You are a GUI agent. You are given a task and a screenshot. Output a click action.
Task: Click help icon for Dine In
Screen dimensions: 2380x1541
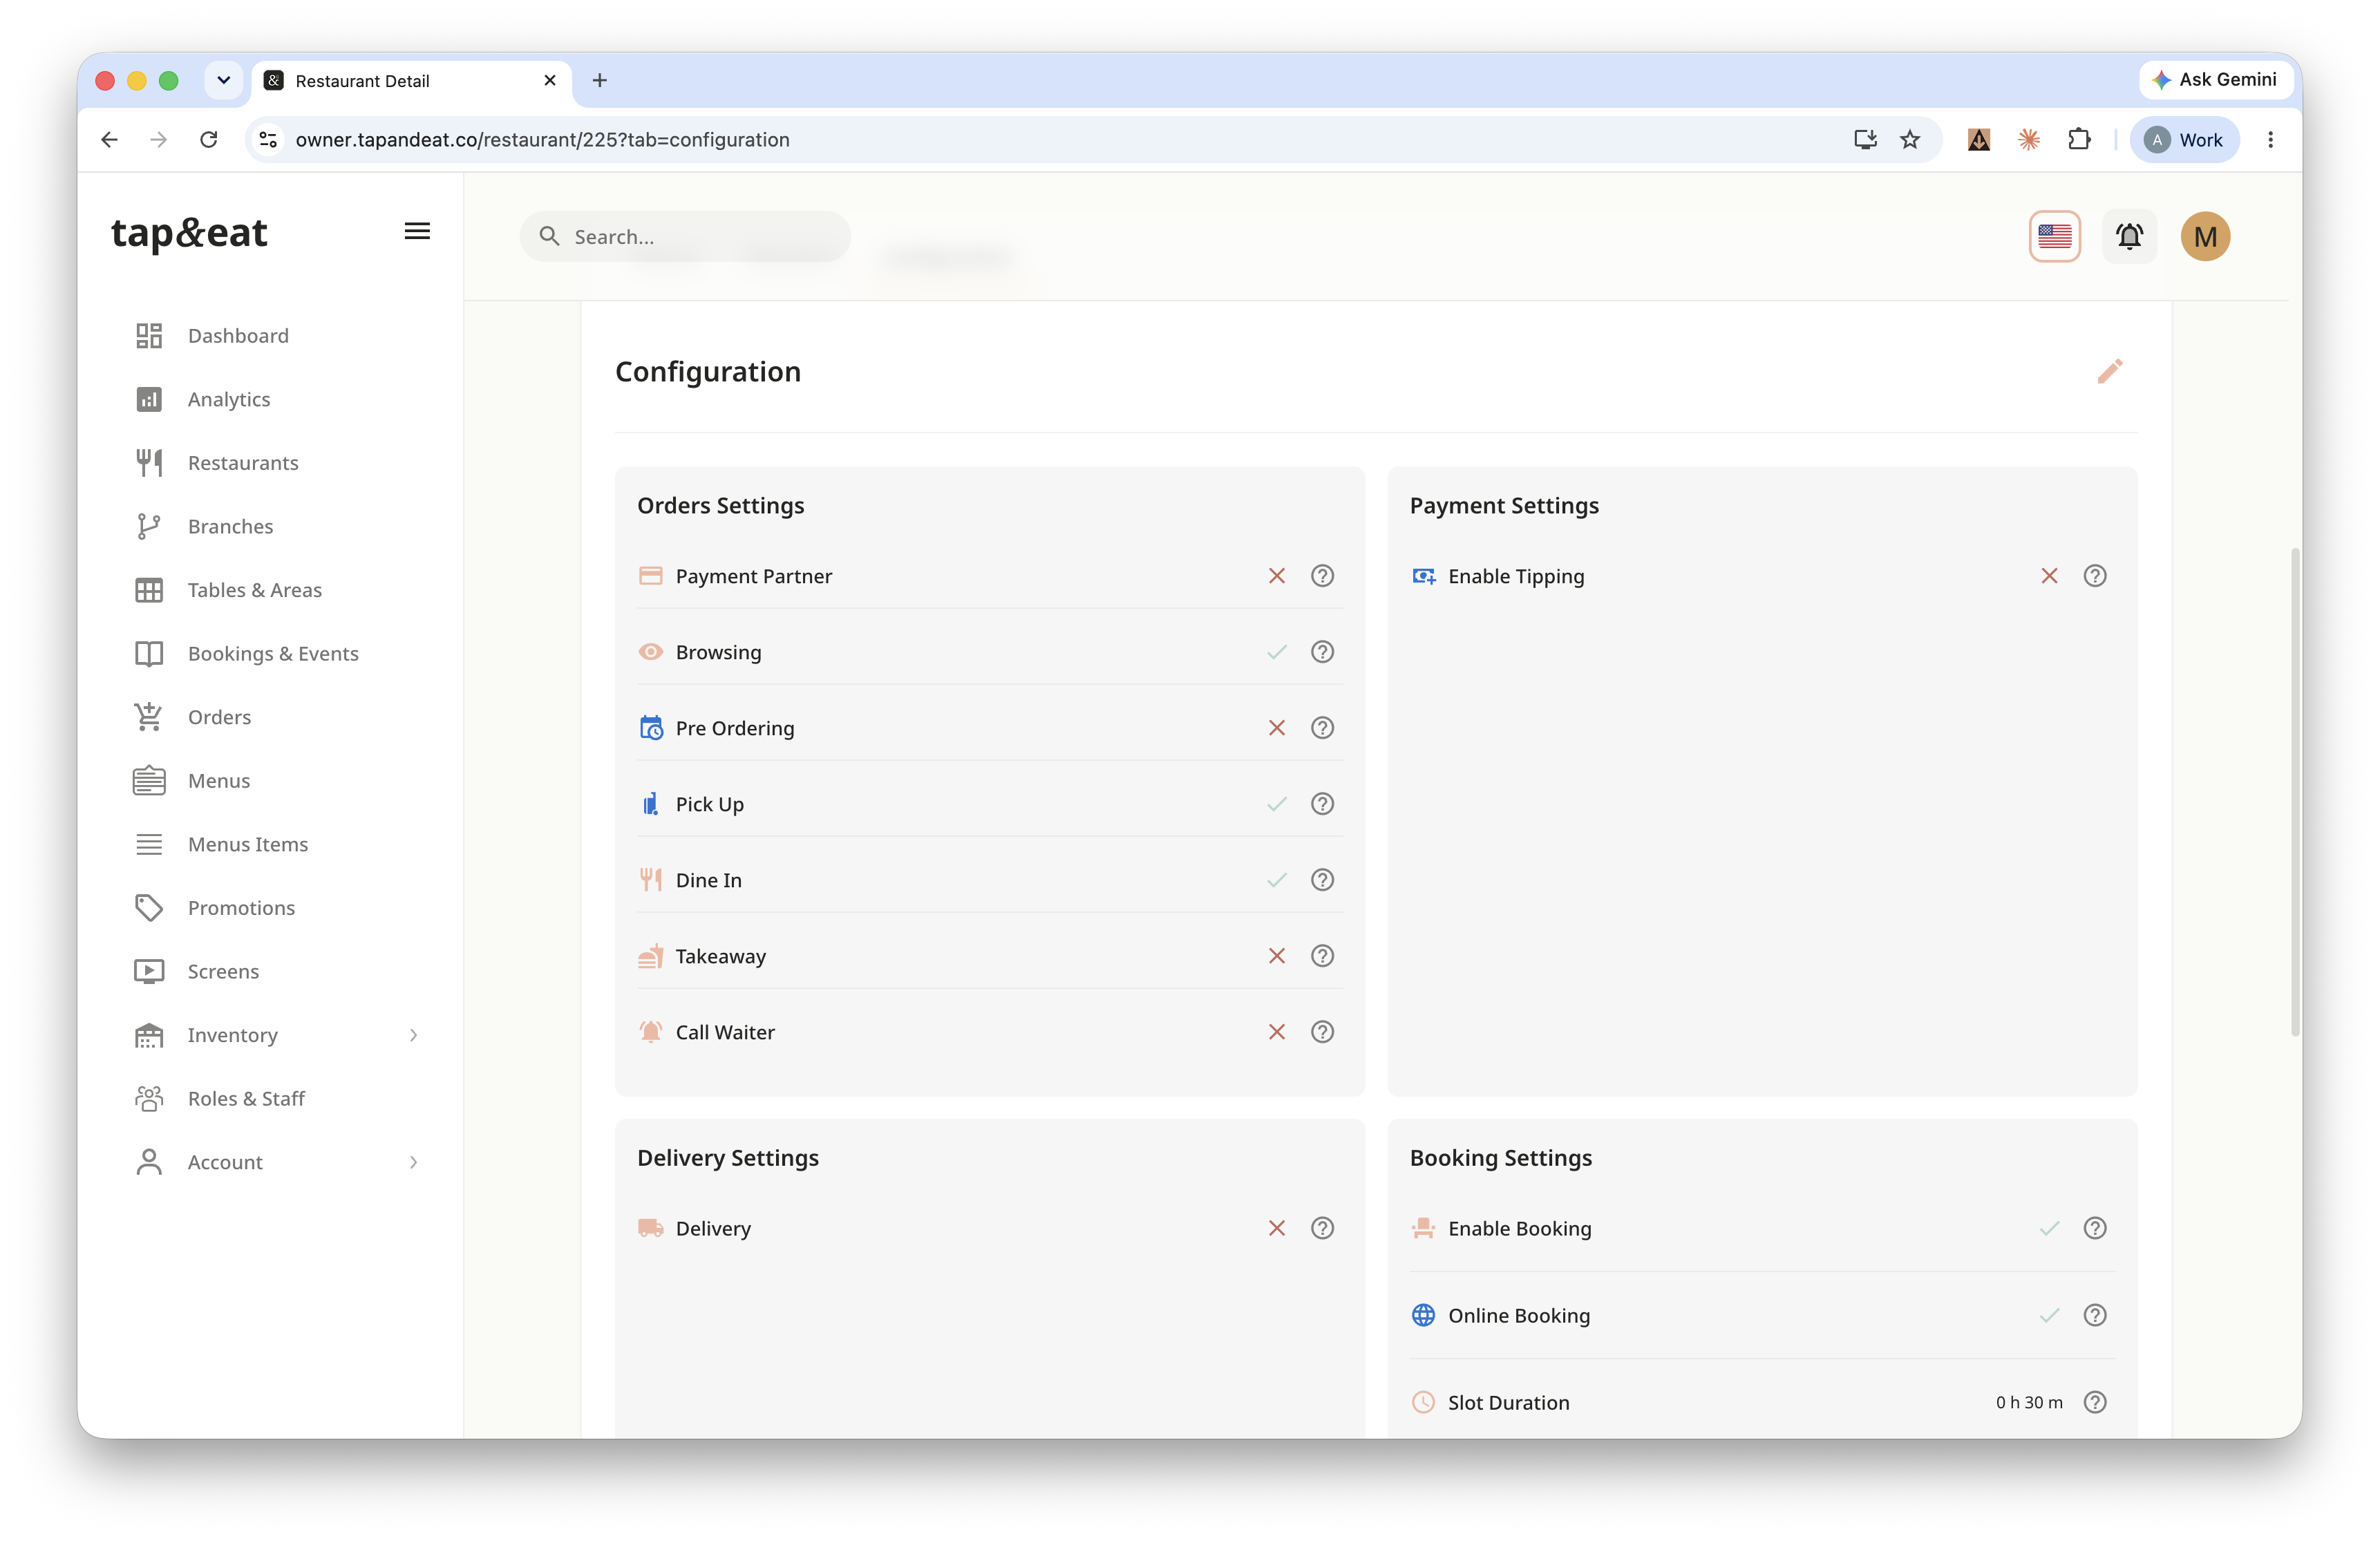[1322, 880]
